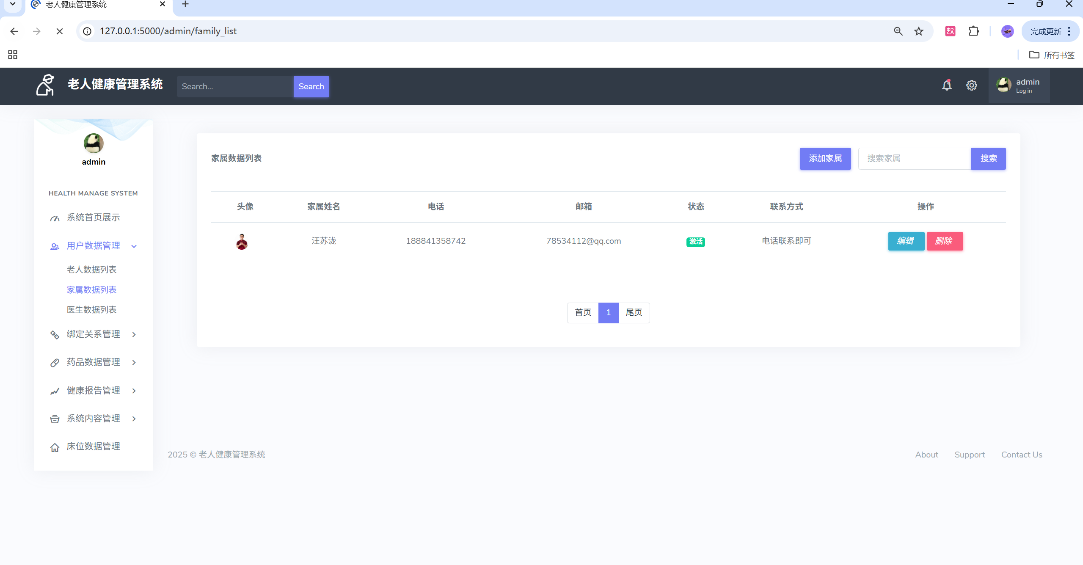Image resolution: width=1083 pixels, height=565 pixels.
Task: Click the bookmark star icon in address bar
Action: 918,31
